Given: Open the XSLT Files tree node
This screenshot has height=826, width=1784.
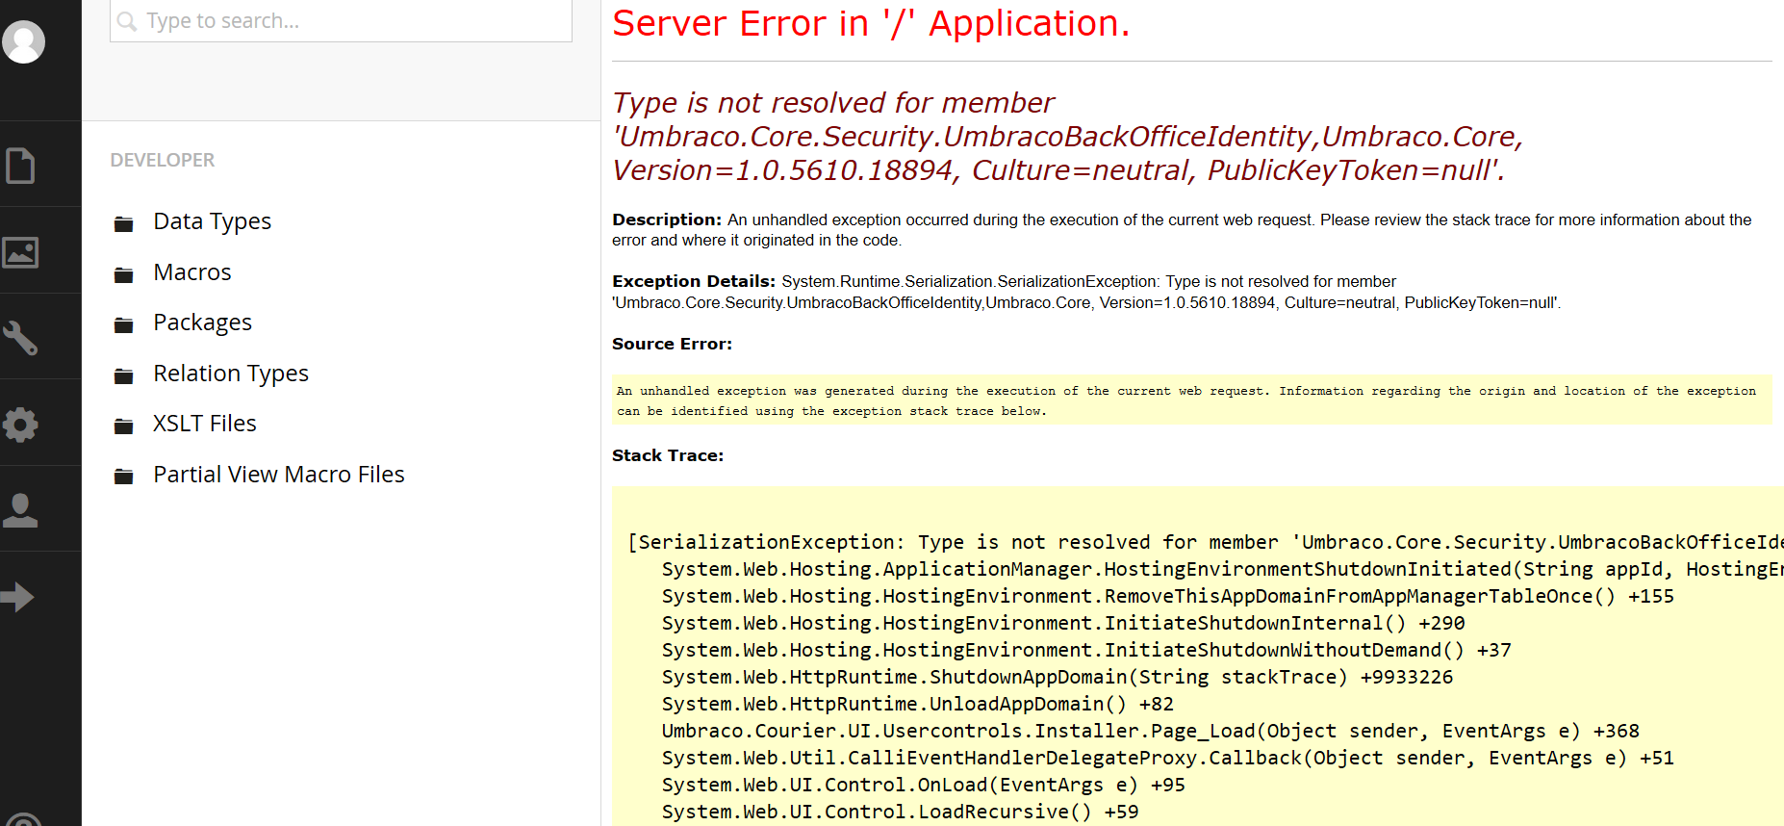Looking at the screenshot, I should coord(205,424).
